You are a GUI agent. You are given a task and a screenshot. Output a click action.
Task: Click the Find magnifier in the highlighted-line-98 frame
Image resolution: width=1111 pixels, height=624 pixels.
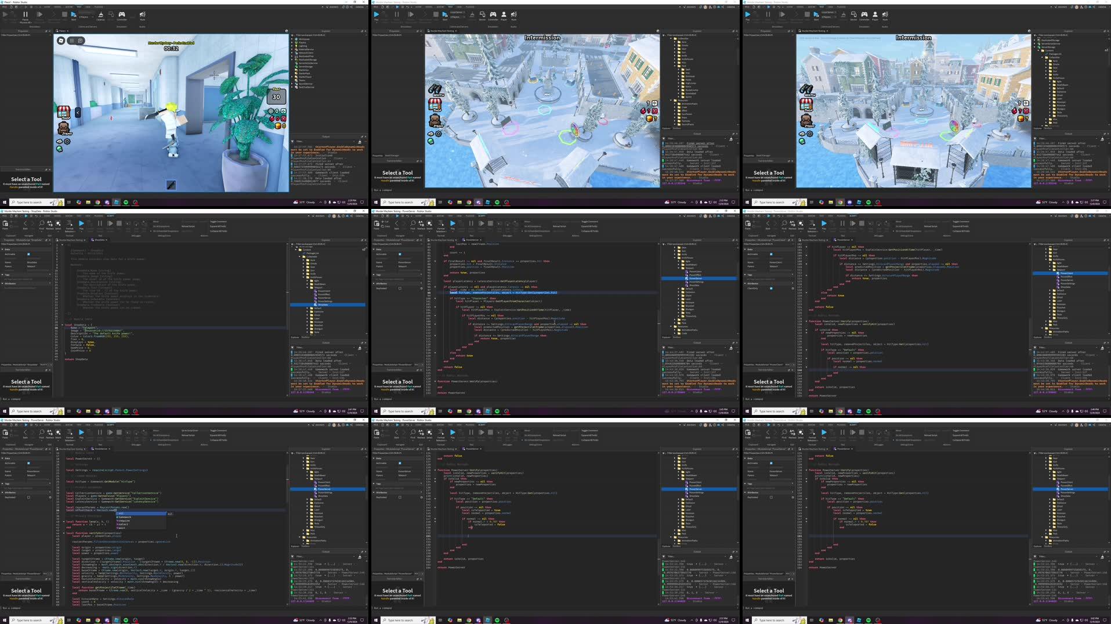[x=413, y=223]
